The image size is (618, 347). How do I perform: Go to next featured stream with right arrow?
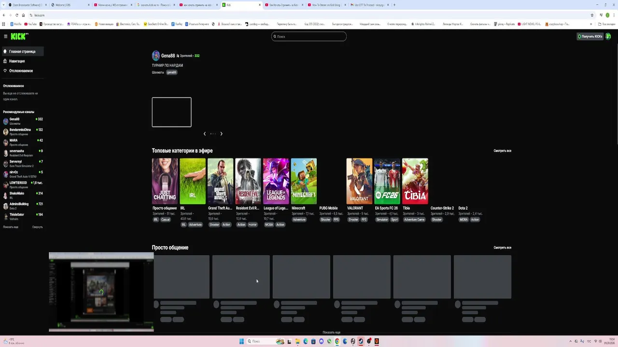[221, 133]
